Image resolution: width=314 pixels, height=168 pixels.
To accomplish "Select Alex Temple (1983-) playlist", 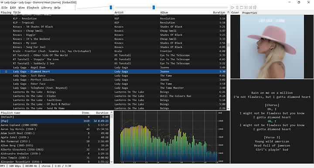I will tap(55, 158).
